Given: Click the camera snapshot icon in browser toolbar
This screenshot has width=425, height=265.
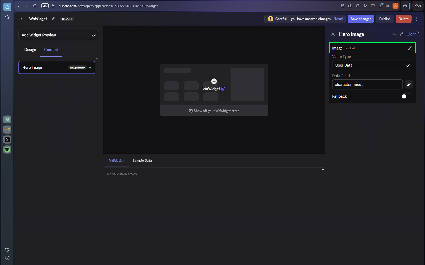Looking at the screenshot, I should point(350,6).
